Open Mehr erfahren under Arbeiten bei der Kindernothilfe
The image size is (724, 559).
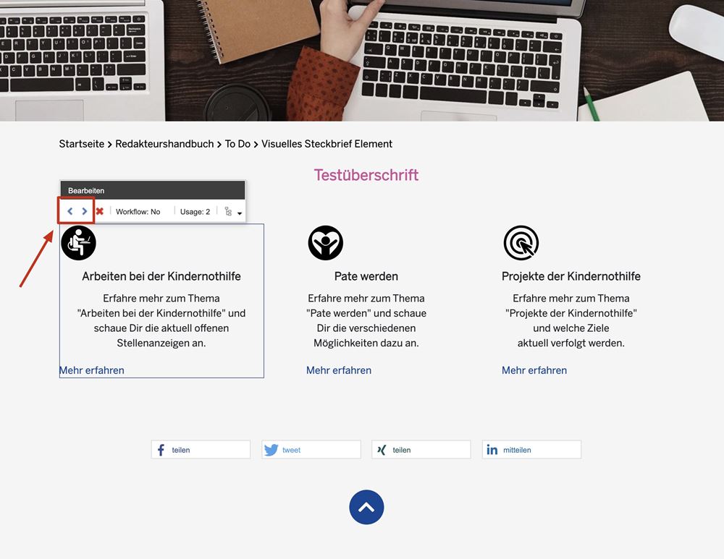click(91, 370)
